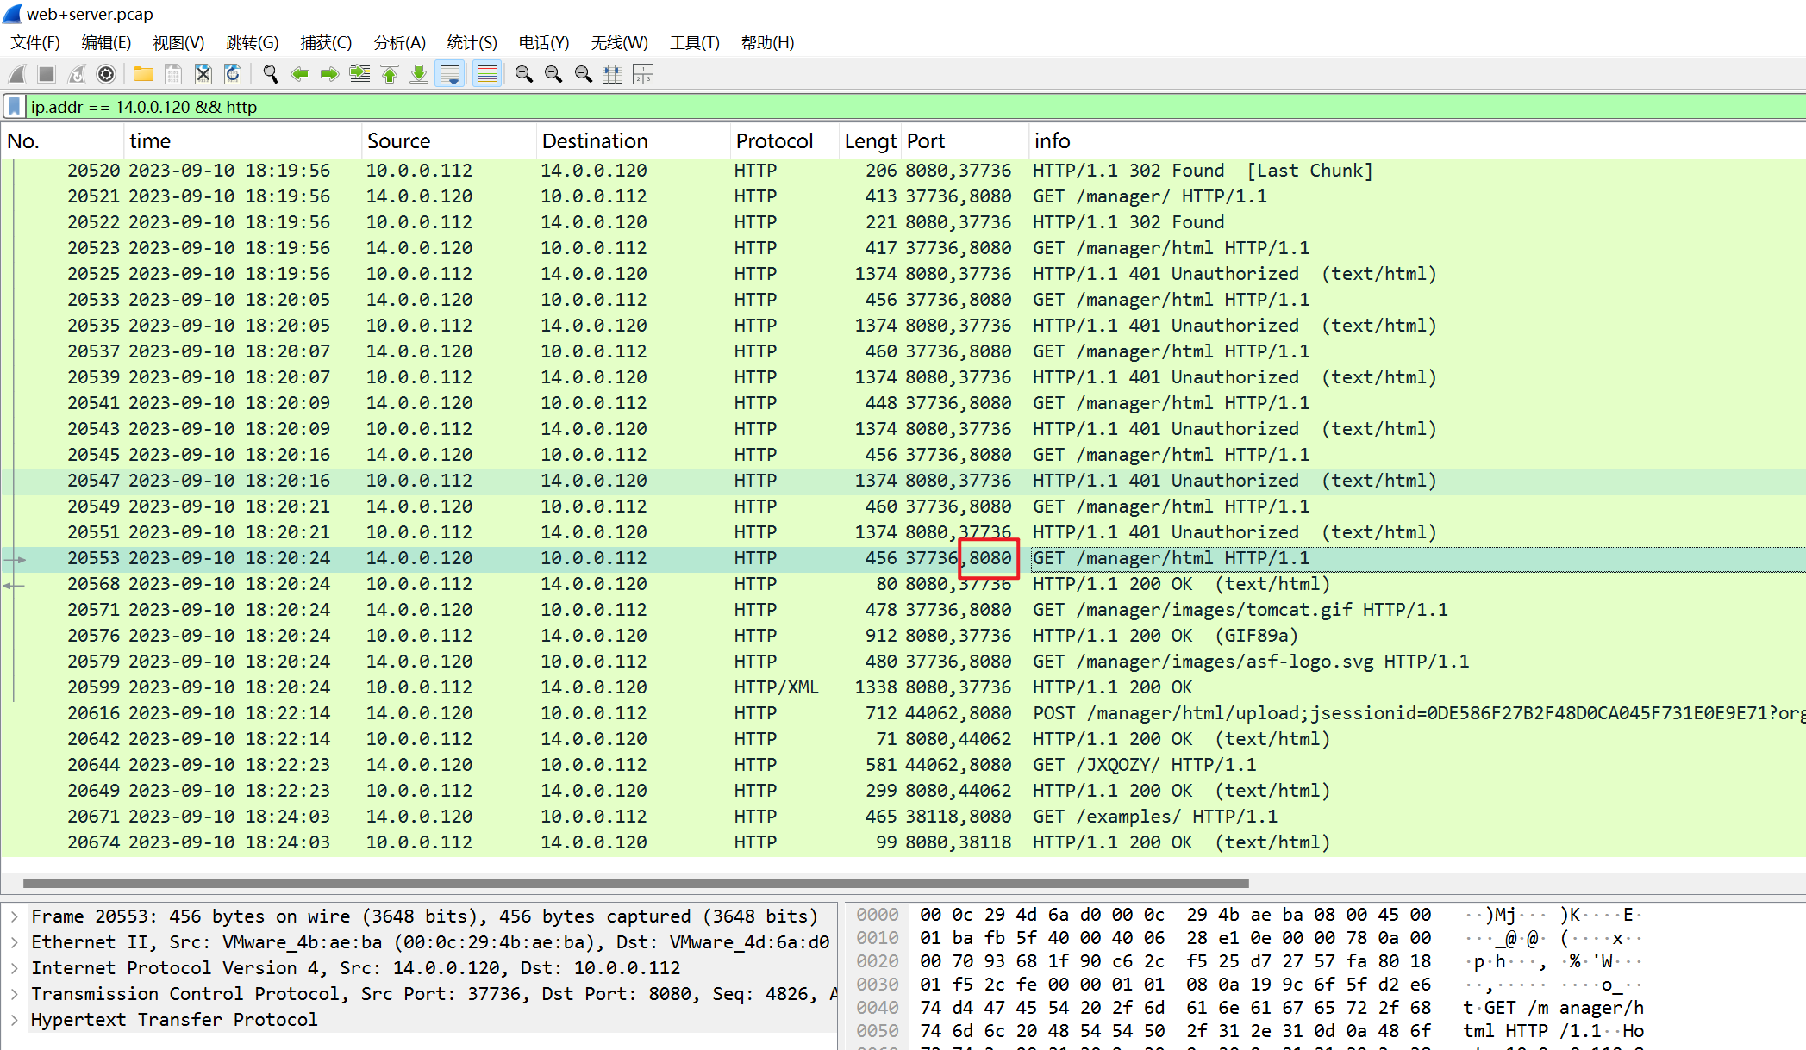Viewport: 1806px width, 1050px height.
Task: Click the restart capture icon
Action: tap(77, 74)
